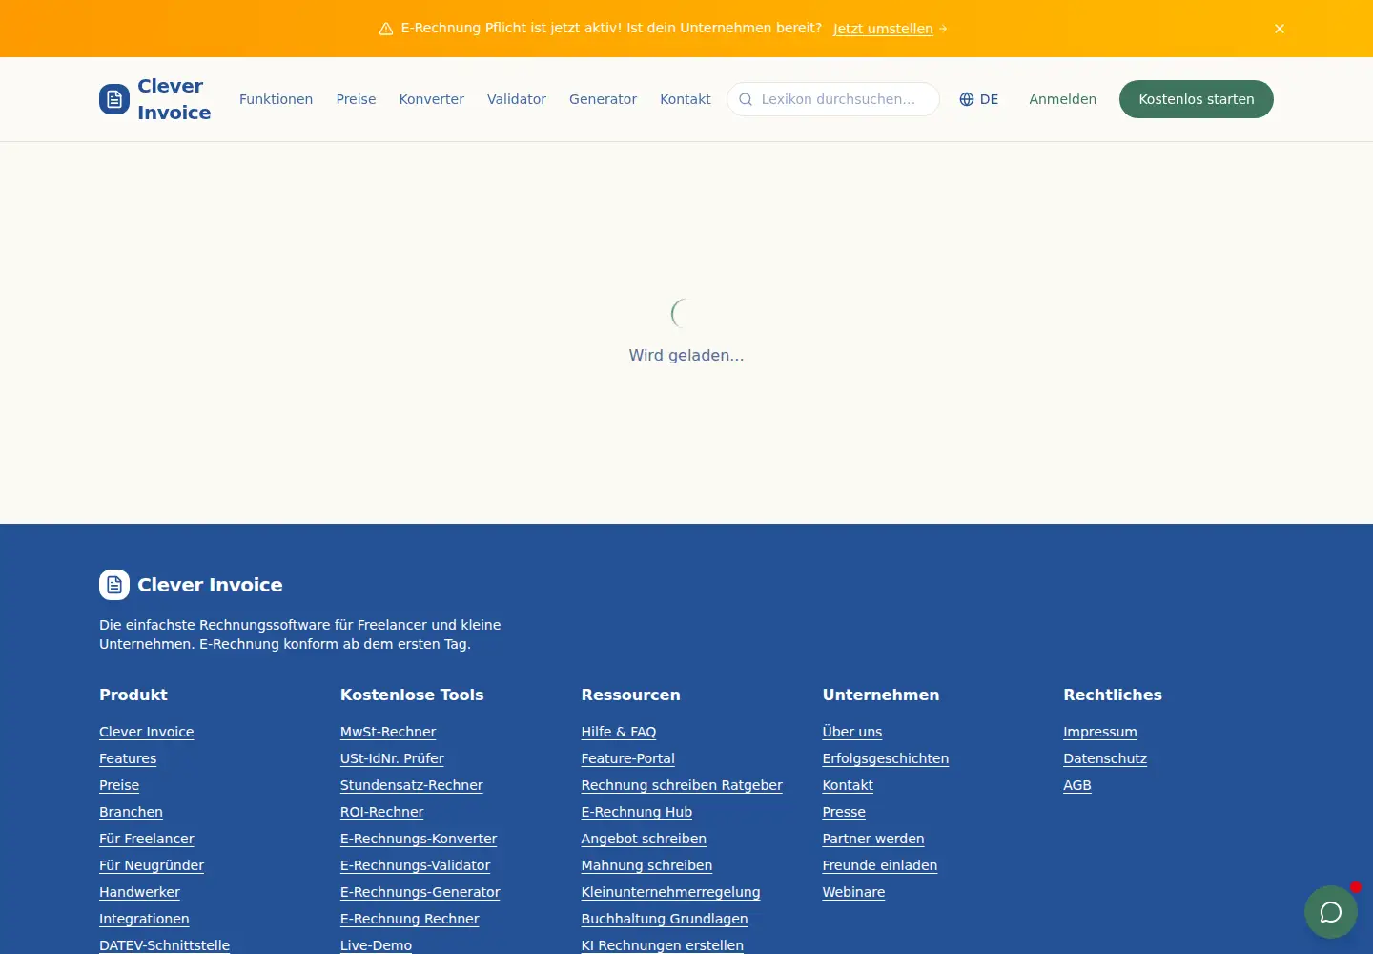Open the Generator nav item

click(x=603, y=99)
